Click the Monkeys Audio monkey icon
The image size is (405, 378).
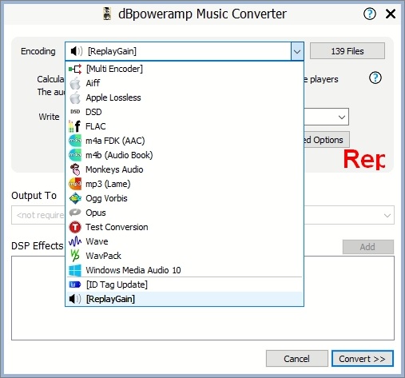[75, 169]
